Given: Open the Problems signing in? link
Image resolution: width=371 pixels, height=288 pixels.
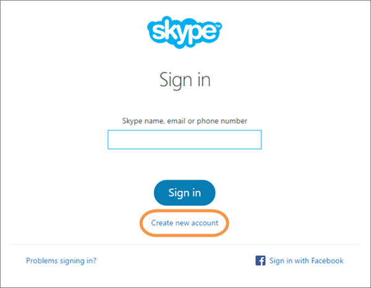Looking at the screenshot, I should coord(61,261).
